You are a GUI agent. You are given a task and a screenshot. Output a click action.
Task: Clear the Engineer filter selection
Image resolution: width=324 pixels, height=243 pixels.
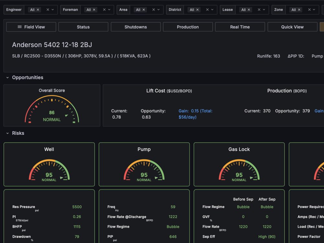pos(48,10)
